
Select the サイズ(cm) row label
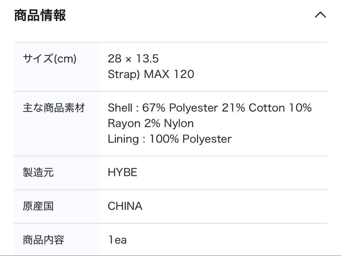coord(50,59)
